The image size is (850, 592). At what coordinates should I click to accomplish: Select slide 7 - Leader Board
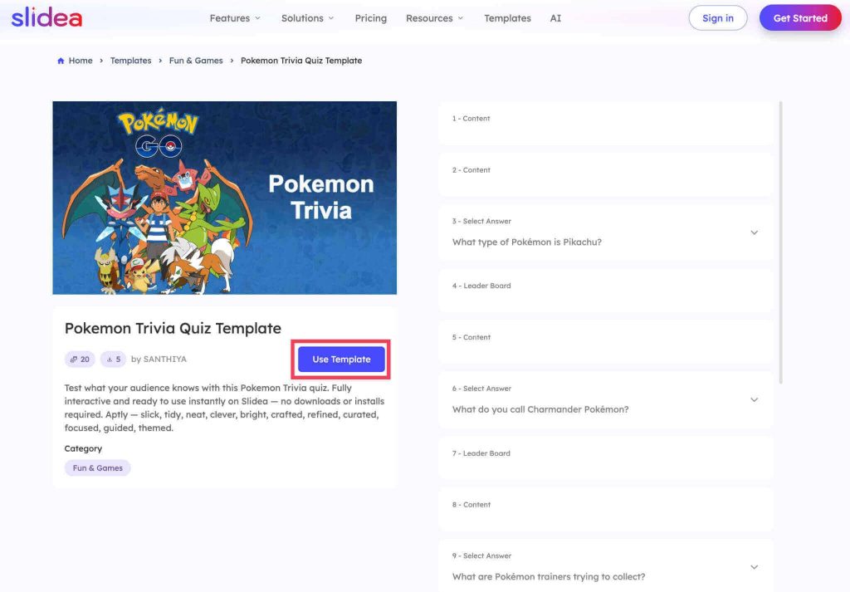click(x=606, y=458)
